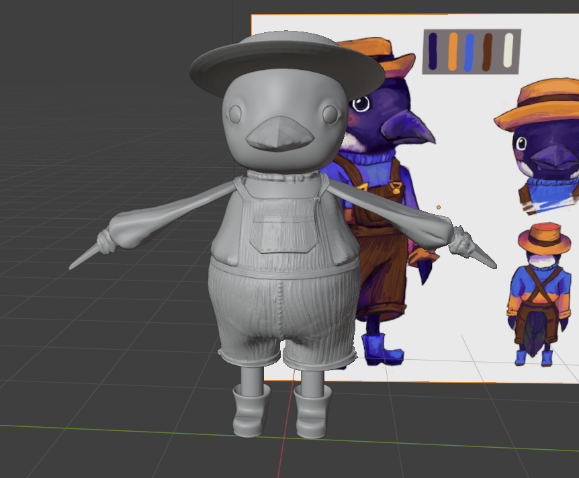
Task: Click the model's right-side boot
Action: pos(312,411)
